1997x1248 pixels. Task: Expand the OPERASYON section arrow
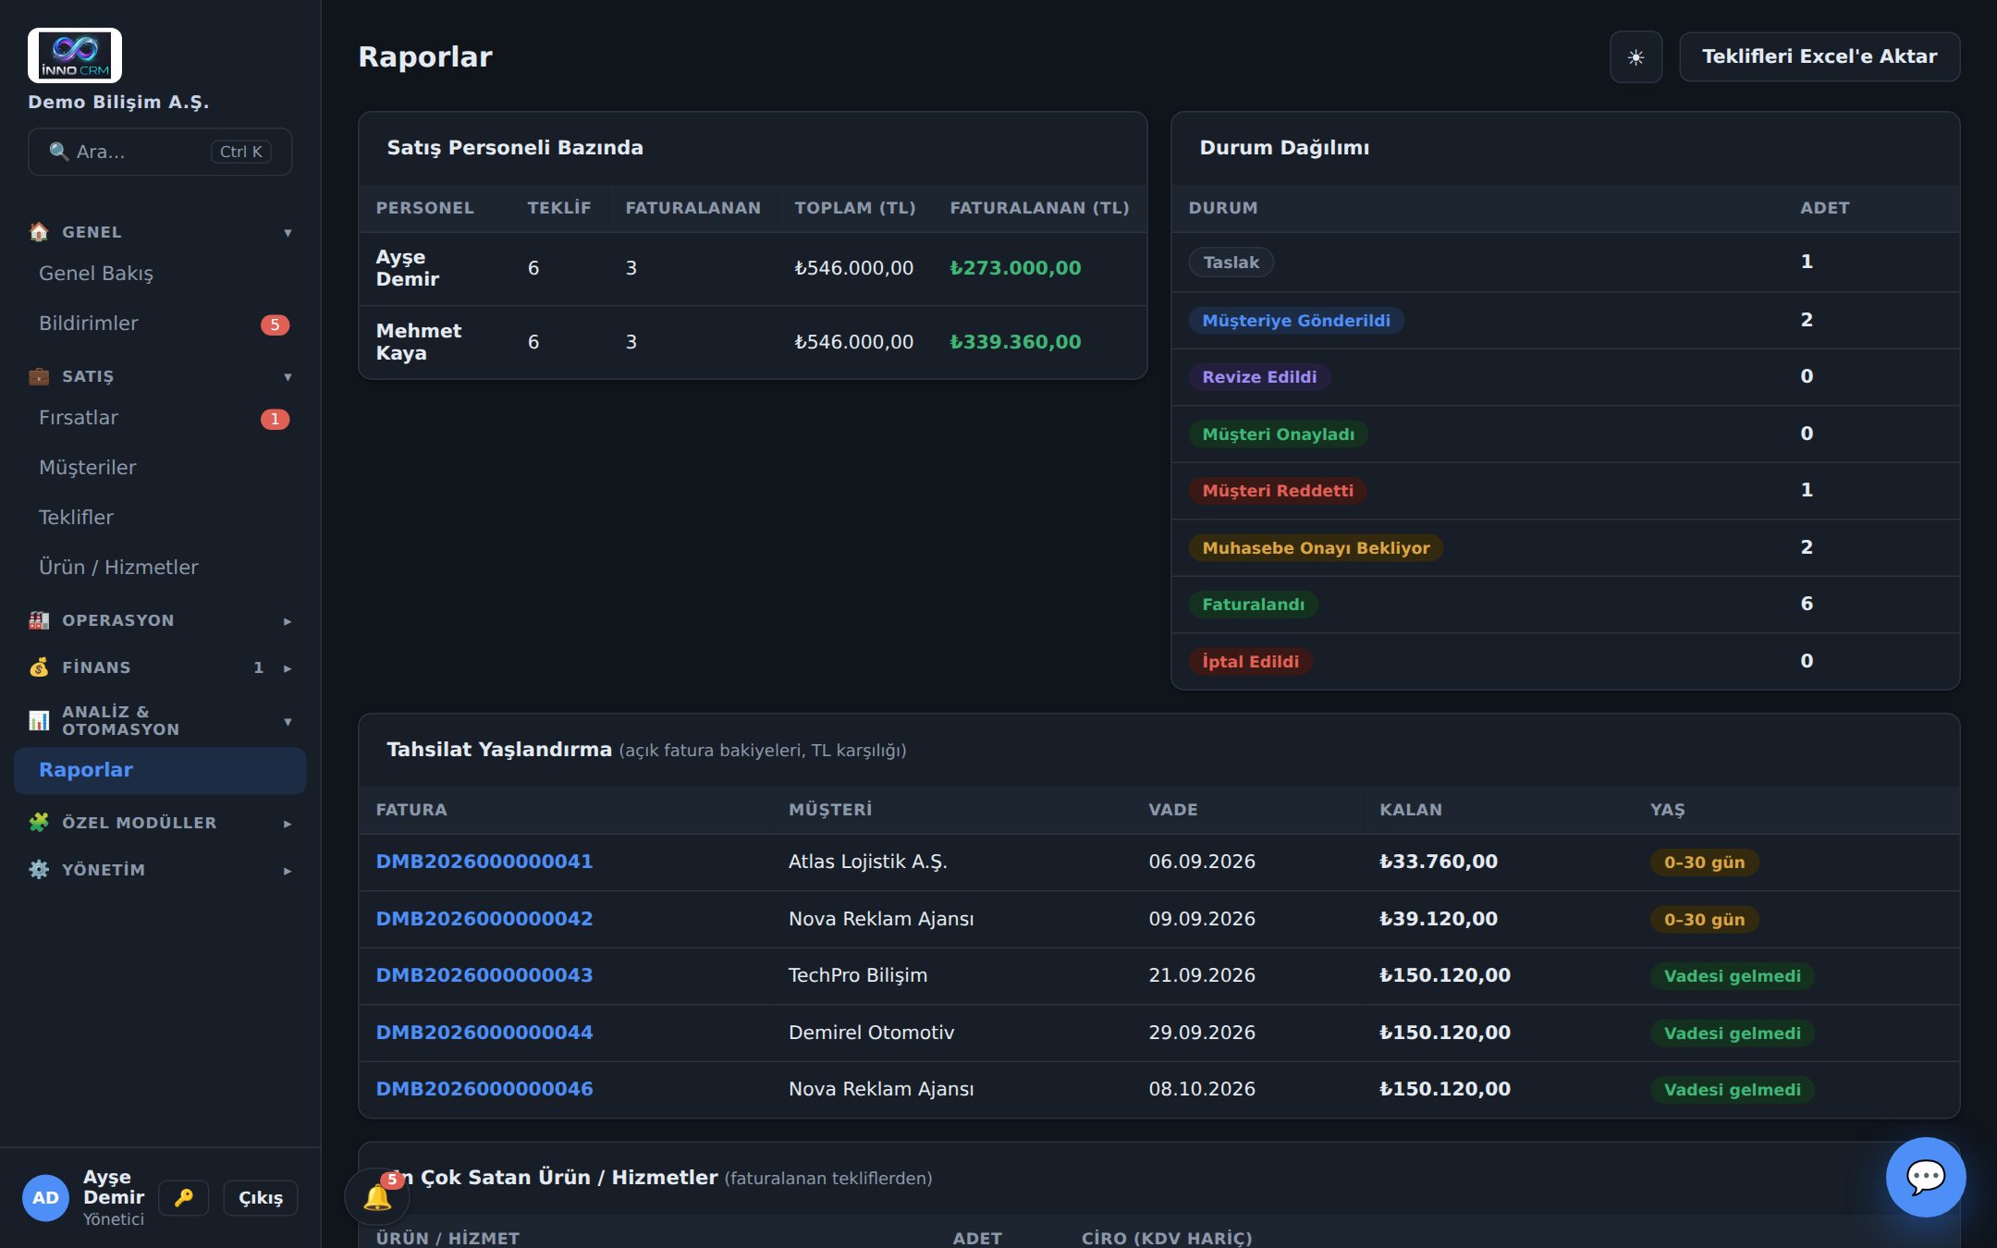tap(288, 621)
